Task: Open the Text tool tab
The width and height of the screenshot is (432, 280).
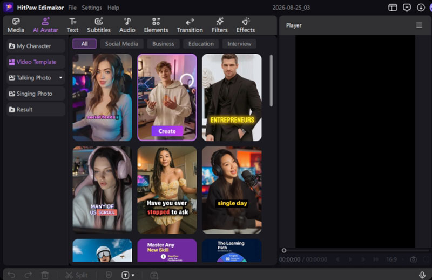Action: coord(72,25)
